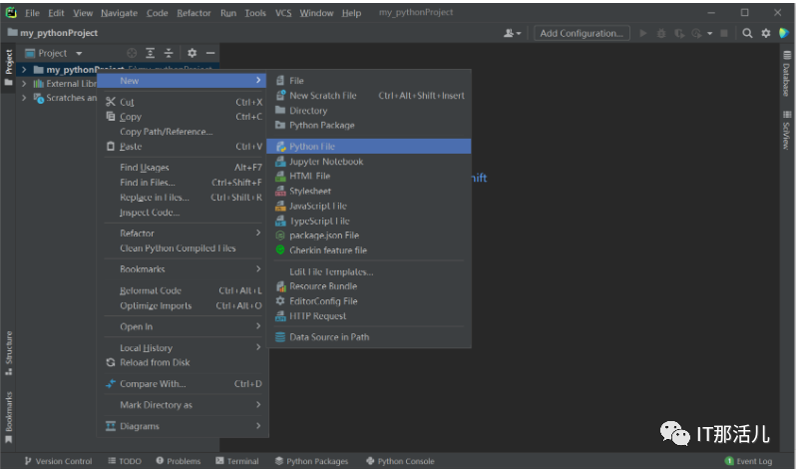Expand the Open In submenu
This screenshot has width=796, height=469.
184,326
